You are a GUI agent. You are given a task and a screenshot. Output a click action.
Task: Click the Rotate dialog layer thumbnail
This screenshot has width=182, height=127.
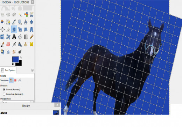[56, 112]
